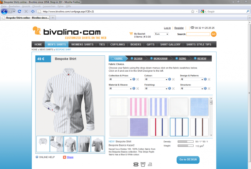Clear the Colour filter
This screenshot has height=169, width=251.
click(x=173, y=79)
